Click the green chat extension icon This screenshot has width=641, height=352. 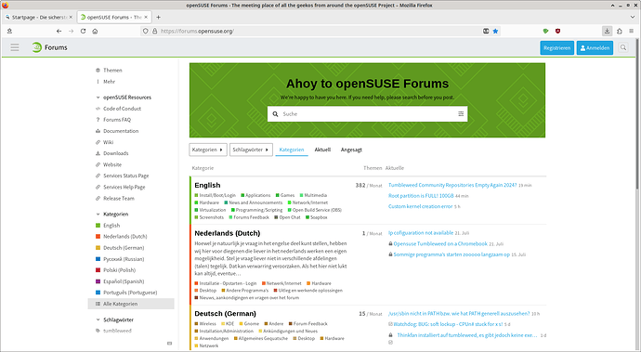click(x=545, y=31)
